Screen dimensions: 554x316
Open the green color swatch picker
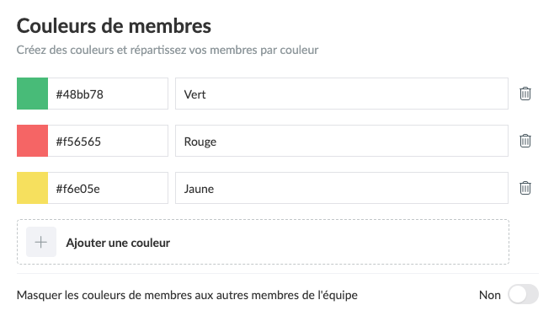(x=32, y=94)
